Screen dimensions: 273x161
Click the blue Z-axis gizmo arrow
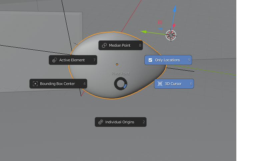coord(174,9)
